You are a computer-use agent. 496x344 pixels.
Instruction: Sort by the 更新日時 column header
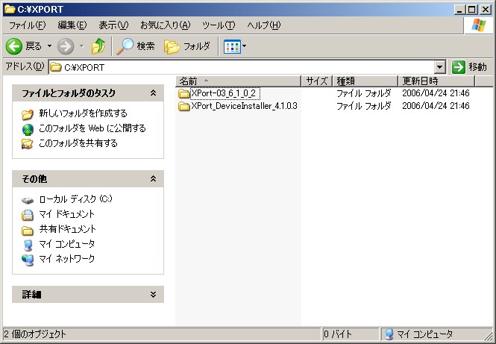(436, 81)
